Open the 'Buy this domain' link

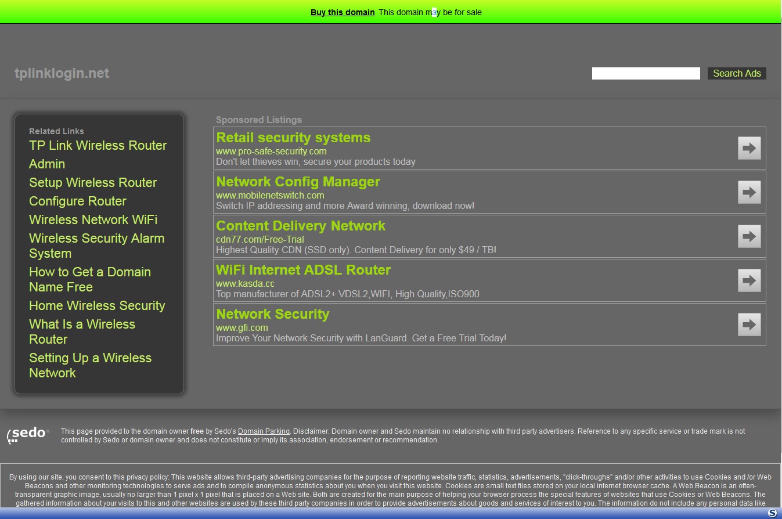pos(343,12)
